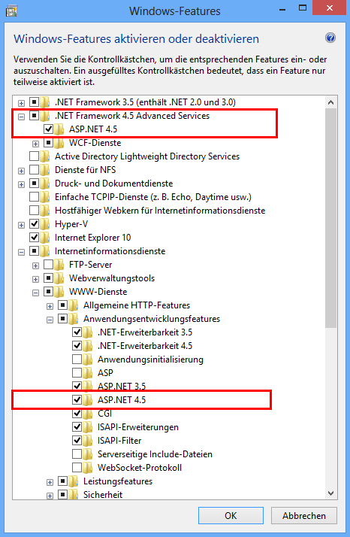Confirm changes with the OK button

[x=231, y=516]
